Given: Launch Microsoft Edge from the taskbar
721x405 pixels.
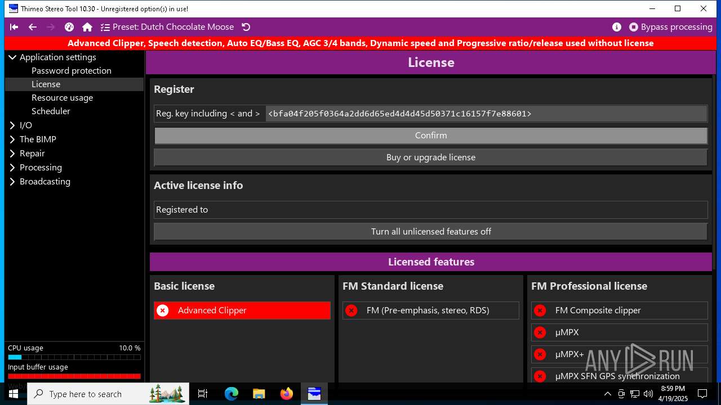Looking at the screenshot, I should tap(232, 394).
